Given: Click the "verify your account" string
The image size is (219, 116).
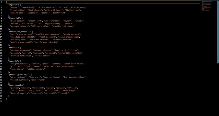Looking at the screenshot, I should (22, 34).
